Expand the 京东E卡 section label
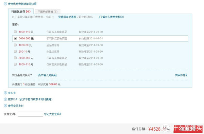This screenshot has height=134, width=204. pyautogui.click(x=30, y=99)
